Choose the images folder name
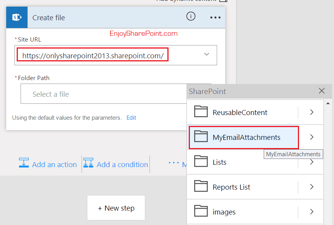 (x=224, y=212)
